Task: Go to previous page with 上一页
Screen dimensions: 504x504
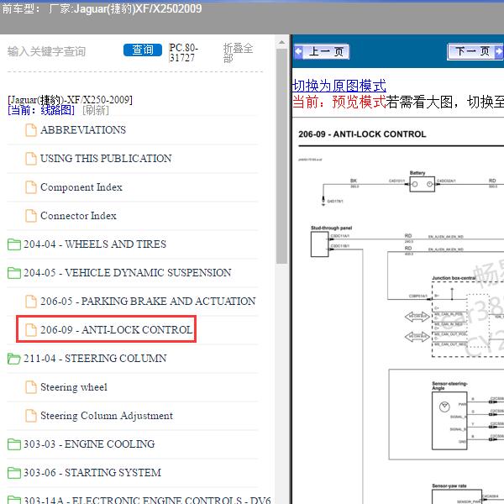Action: click(322, 51)
